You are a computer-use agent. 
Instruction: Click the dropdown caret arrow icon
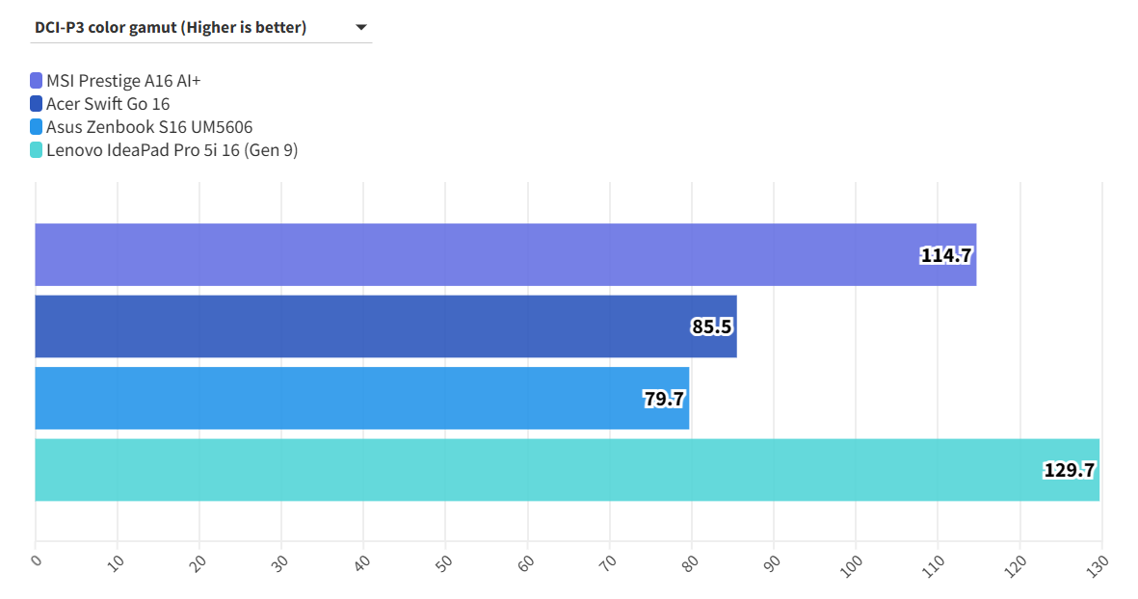(361, 28)
